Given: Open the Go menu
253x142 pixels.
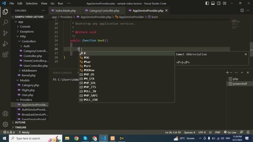Looking at the screenshot, I should [x=53, y=4].
